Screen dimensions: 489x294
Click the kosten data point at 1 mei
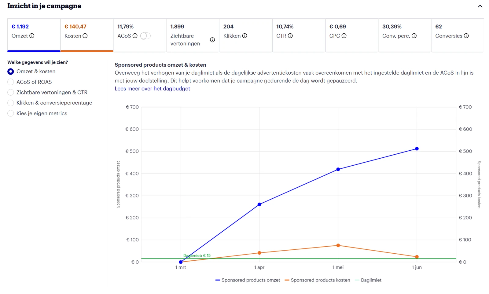tap(338, 245)
